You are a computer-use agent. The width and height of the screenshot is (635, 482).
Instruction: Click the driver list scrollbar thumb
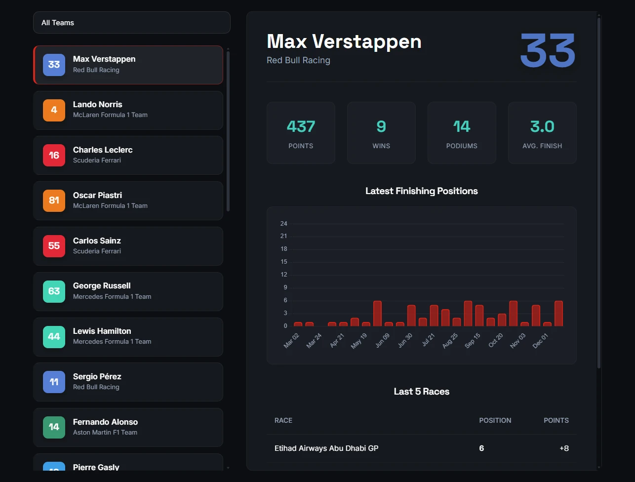[228, 131]
